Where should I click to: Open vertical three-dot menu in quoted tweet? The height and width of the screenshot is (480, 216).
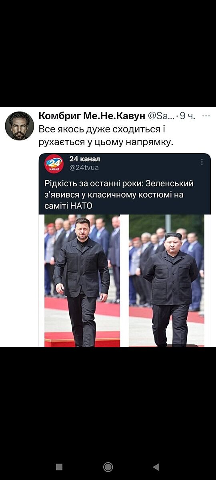coord(202,162)
